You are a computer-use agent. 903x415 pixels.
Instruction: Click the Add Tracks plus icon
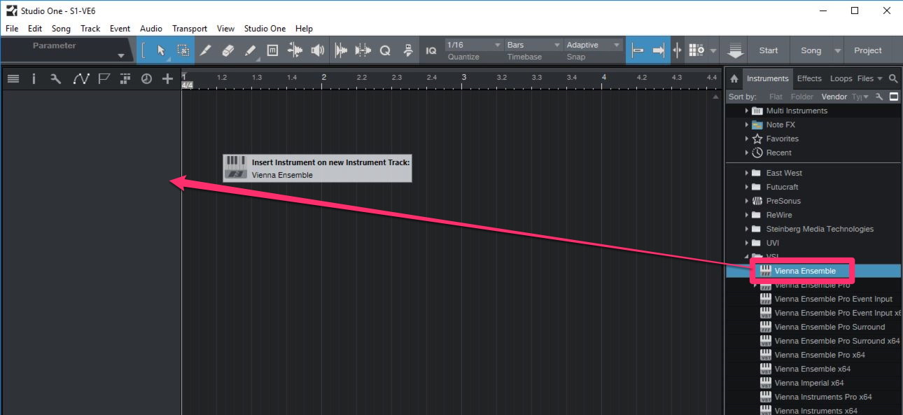[x=167, y=79]
